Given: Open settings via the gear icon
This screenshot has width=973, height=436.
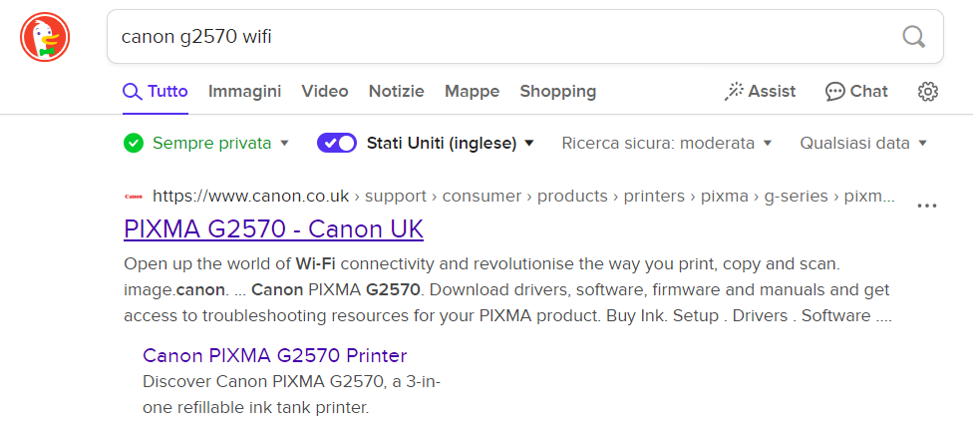Looking at the screenshot, I should [928, 92].
